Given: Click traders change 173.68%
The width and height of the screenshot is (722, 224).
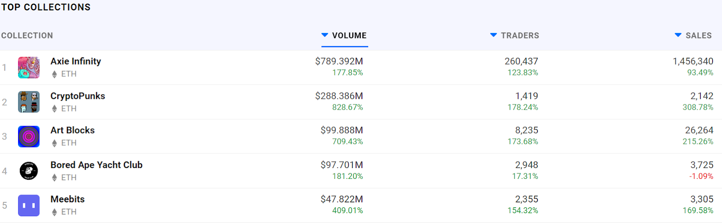Looking at the screenshot, I should point(523,142).
